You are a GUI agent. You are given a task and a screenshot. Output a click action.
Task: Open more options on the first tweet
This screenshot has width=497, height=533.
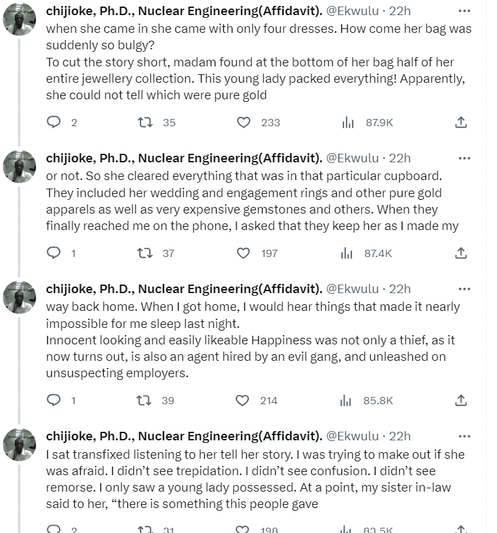pyautogui.click(x=464, y=11)
